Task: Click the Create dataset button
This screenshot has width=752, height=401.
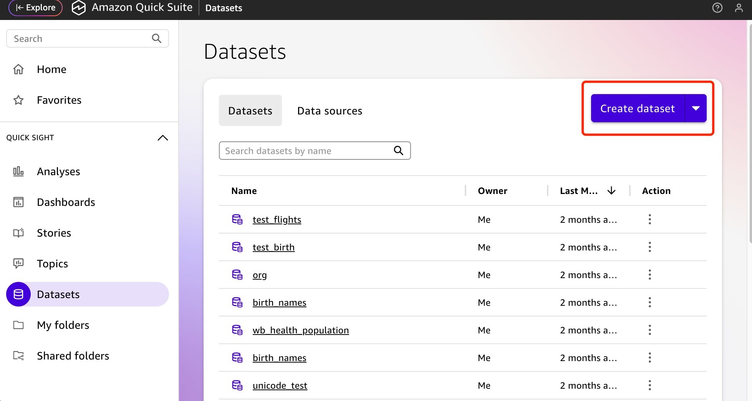Action: click(x=637, y=108)
